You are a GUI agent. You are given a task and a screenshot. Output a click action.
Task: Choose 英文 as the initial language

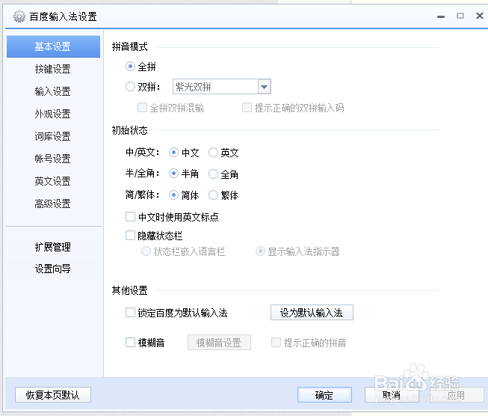[x=213, y=153]
